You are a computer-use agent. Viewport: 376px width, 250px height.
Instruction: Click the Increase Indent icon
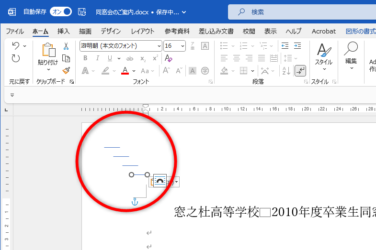[x=297, y=46]
